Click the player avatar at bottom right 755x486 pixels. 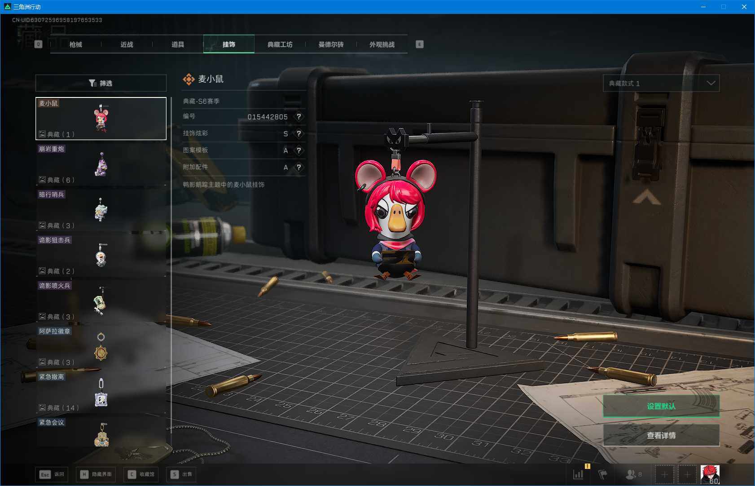point(710,474)
